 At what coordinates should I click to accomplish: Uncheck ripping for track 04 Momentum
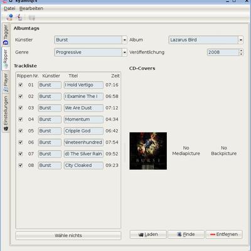coord(21,119)
